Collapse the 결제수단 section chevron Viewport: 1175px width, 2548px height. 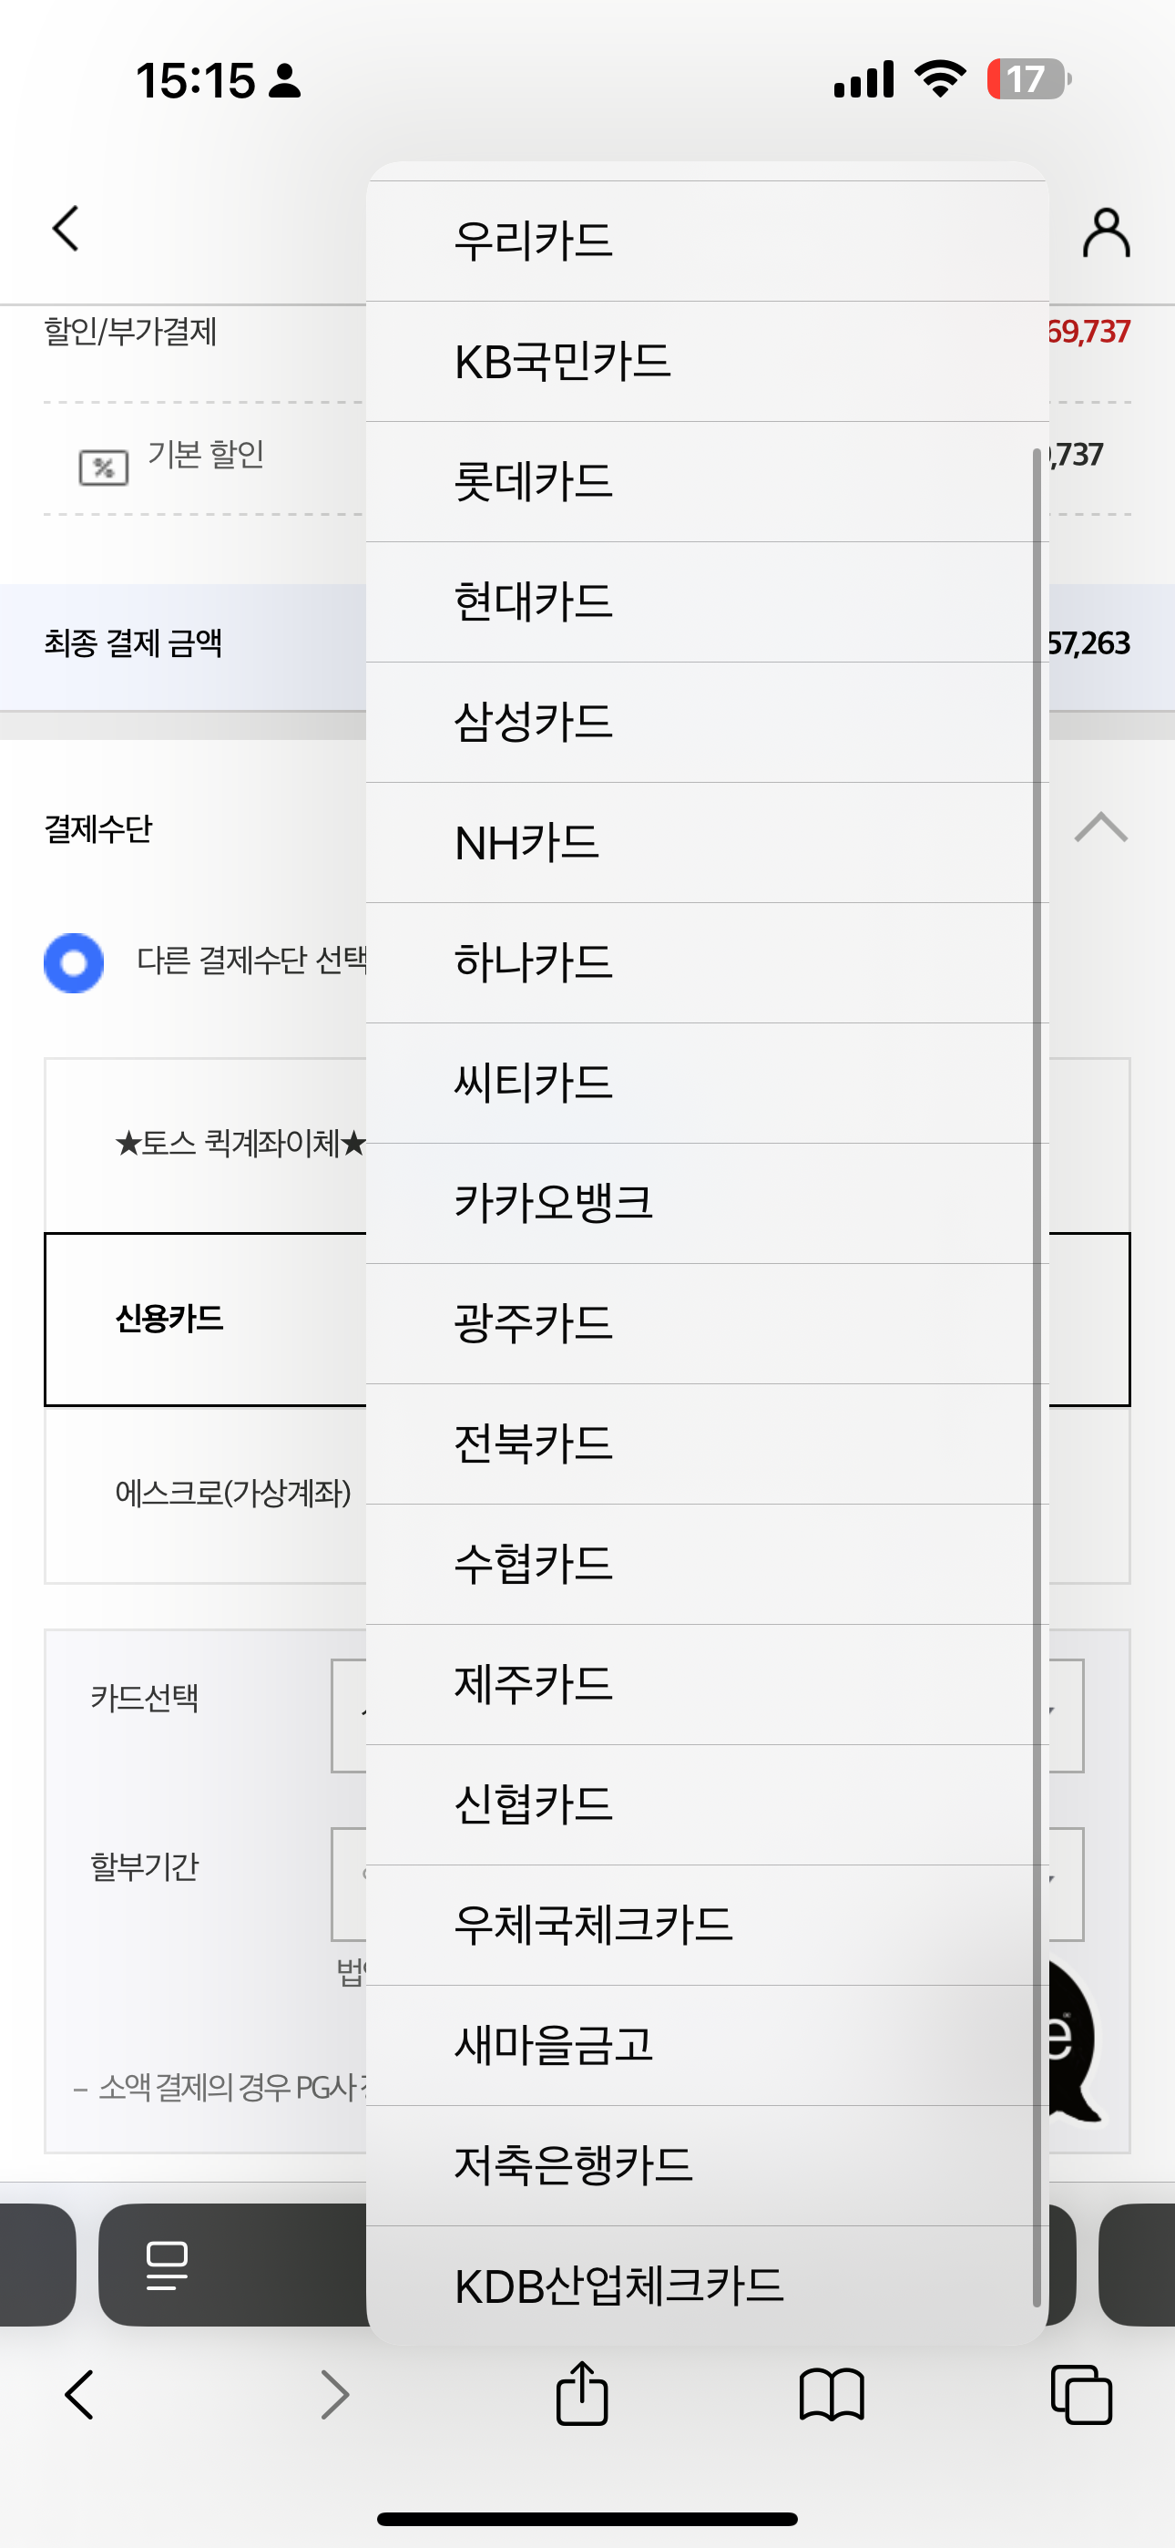pyautogui.click(x=1101, y=827)
